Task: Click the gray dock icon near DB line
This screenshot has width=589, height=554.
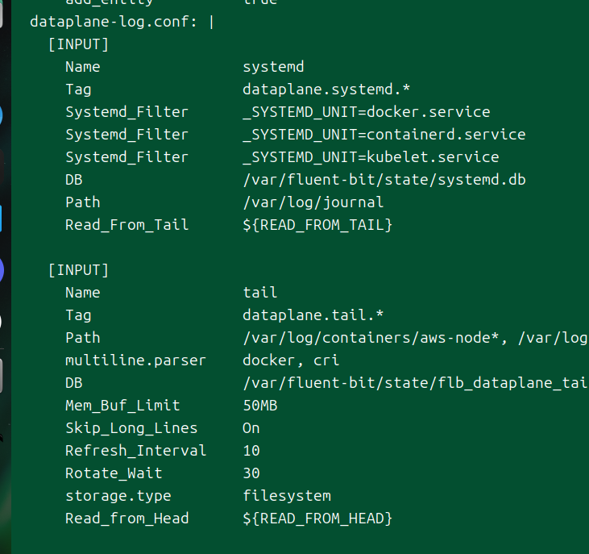Action: (2, 376)
